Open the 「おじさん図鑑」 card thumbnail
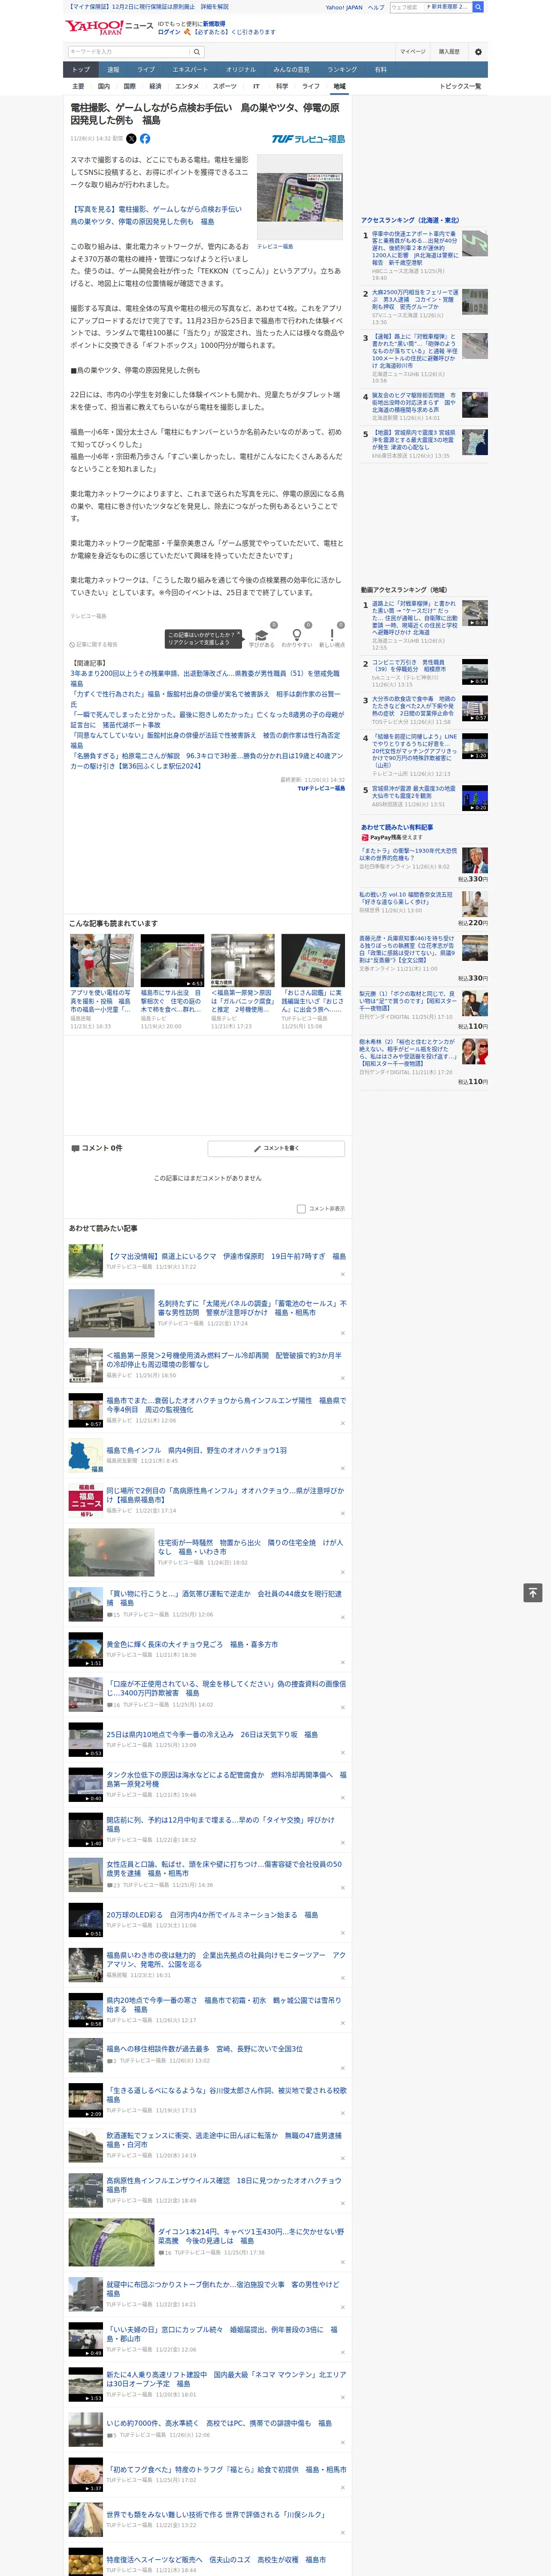Screen dimensions: 551x2576 click(313, 961)
